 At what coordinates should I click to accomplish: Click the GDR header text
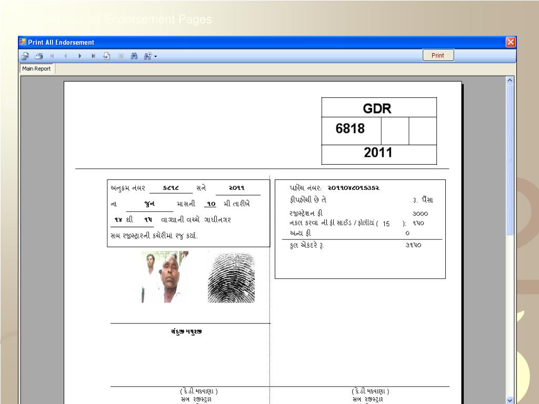377,108
